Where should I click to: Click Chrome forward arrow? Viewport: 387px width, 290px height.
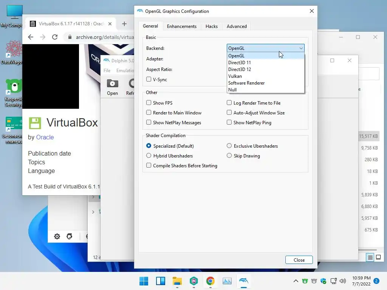coord(43,37)
